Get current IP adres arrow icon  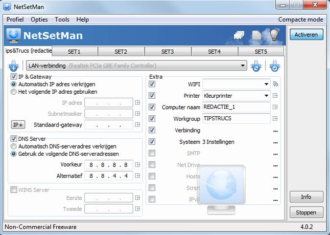point(138,103)
